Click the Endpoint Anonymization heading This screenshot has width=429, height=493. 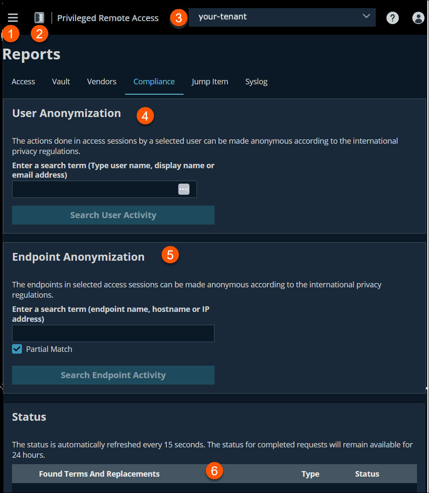tap(78, 257)
